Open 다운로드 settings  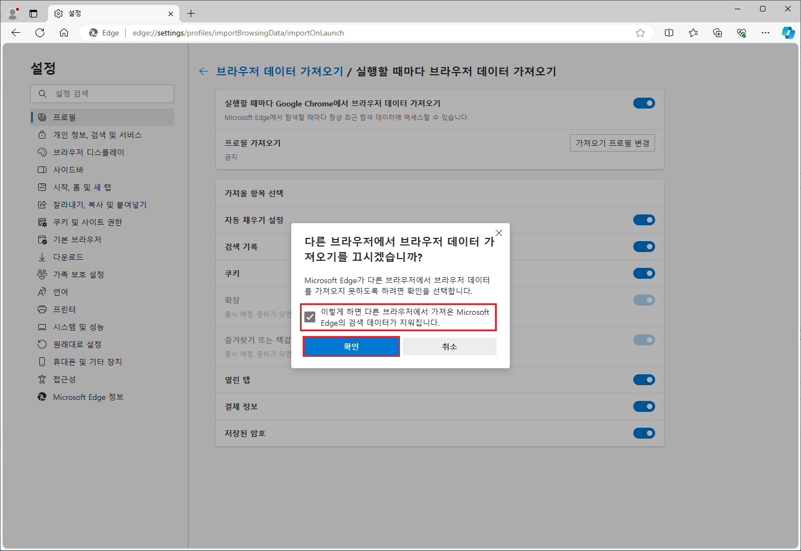click(x=103, y=257)
